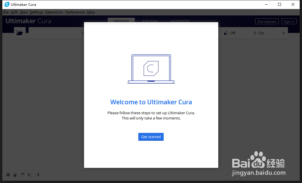Select the front view cube icon
Image resolution: width=302 pixels, height=183 pixels.
(x=15, y=175)
